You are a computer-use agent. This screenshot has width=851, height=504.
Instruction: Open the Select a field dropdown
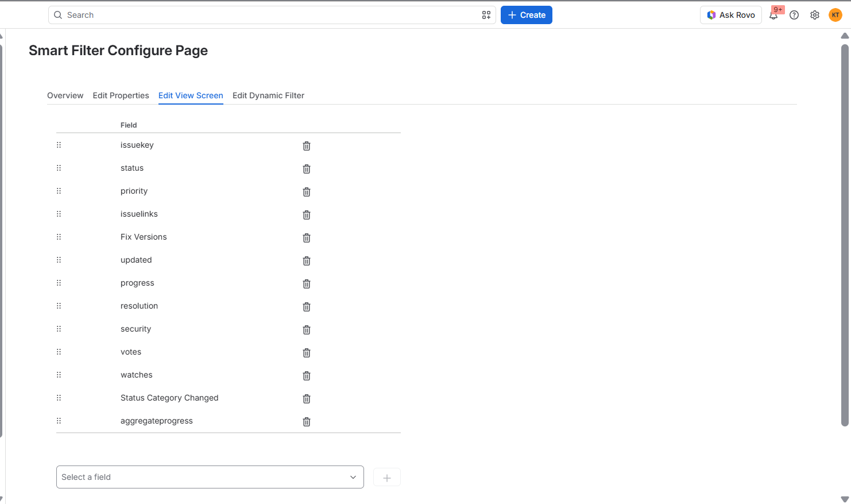(x=210, y=477)
